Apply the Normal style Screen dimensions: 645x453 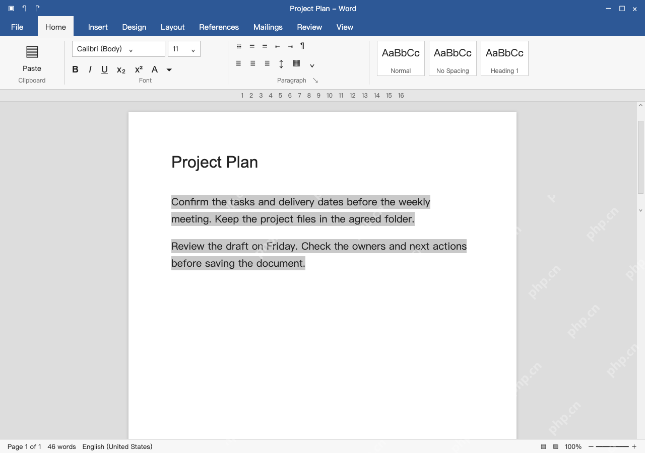(x=401, y=58)
